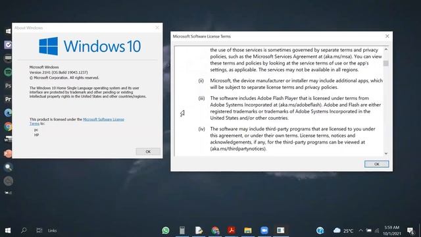
Task: Open the Calculator taskbar icon
Action: 182,230
